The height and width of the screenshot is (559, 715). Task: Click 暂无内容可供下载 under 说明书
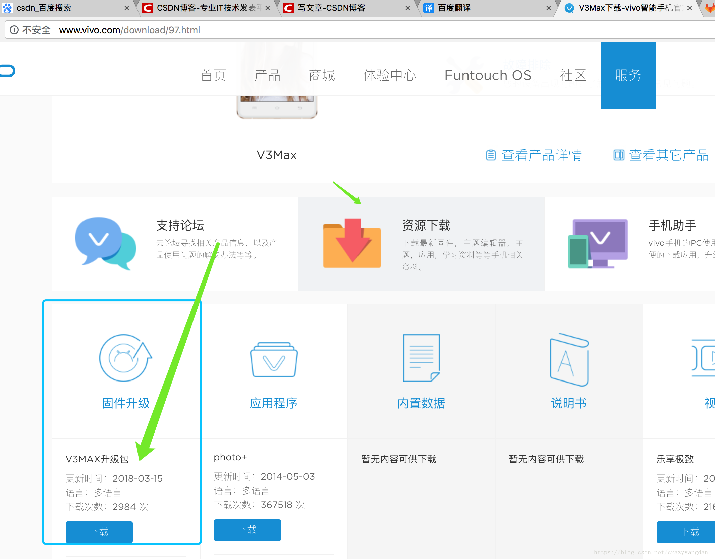546,459
